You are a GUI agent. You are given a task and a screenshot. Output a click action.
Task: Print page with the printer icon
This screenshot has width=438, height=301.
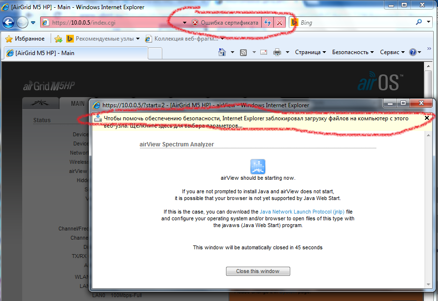tap(277, 52)
